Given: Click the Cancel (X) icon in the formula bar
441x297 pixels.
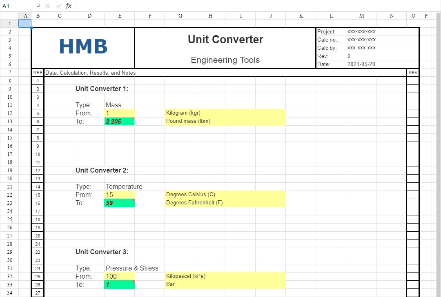Looking at the screenshot, I should 47,6.
